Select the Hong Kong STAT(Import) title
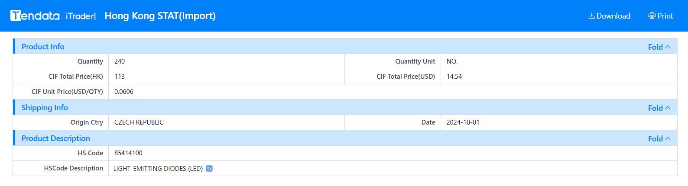688x186 pixels. (x=160, y=16)
